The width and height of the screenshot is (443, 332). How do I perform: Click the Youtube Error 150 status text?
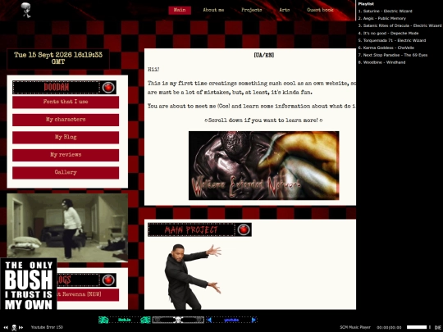47,327
